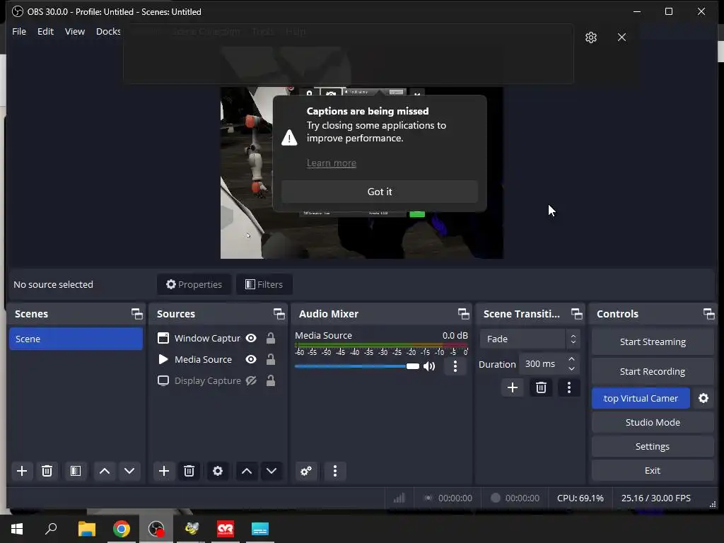Open scene filters icon in Scenes panel

(75, 471)
